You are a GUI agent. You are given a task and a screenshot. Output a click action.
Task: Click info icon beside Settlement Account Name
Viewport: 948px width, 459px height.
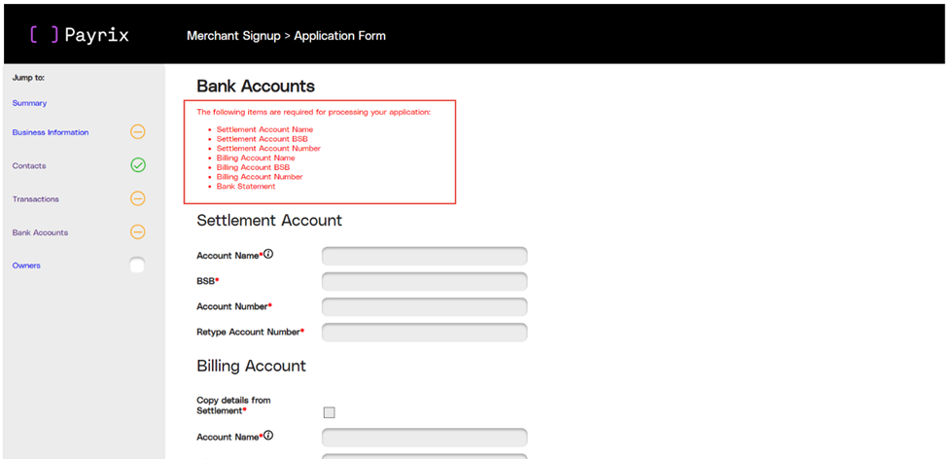(x=268, y=255)
